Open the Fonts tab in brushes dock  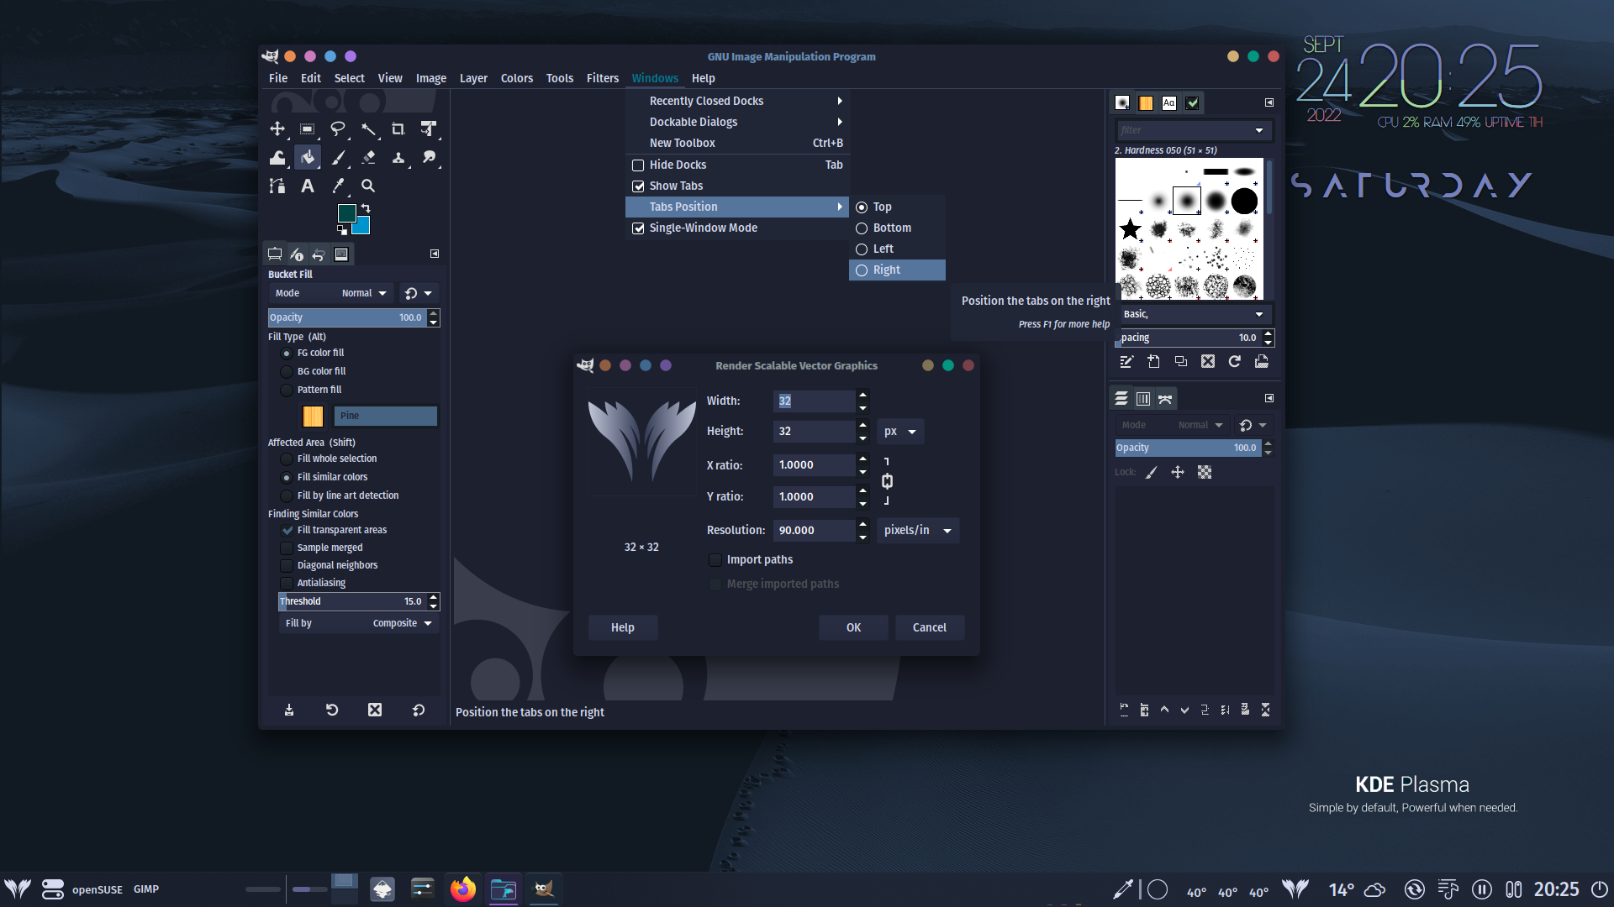tap(1169, 102)
